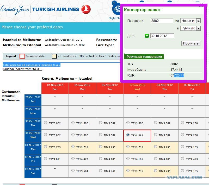The width and height of the screenshot is (209, 185).
Task: Click the 06.Nov.2012 Tue column header
Action: (x=110, y=88)
